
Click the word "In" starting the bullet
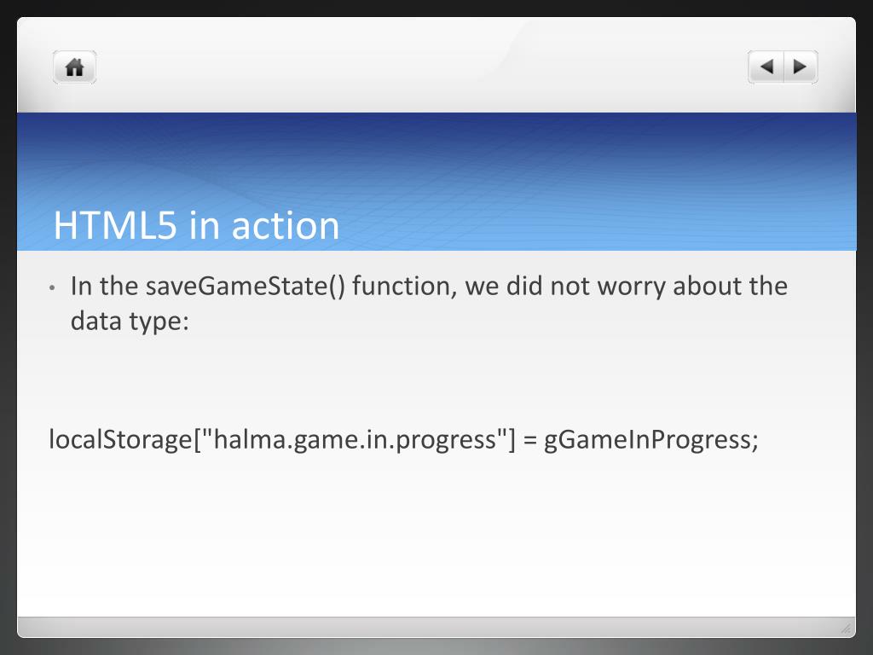tap(81, 287)
